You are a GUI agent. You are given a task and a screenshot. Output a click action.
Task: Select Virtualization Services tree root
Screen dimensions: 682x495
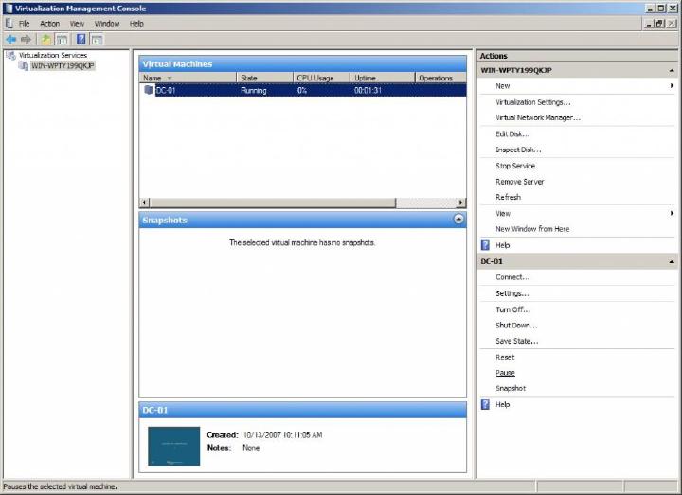tap(53, 55)
